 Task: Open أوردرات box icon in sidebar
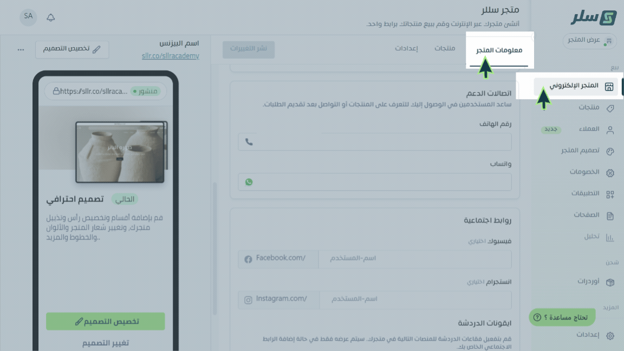610,282
